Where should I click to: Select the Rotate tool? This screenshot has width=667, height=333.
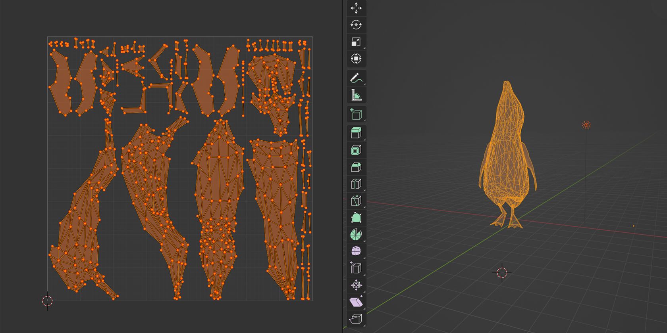tap(356, 25)
